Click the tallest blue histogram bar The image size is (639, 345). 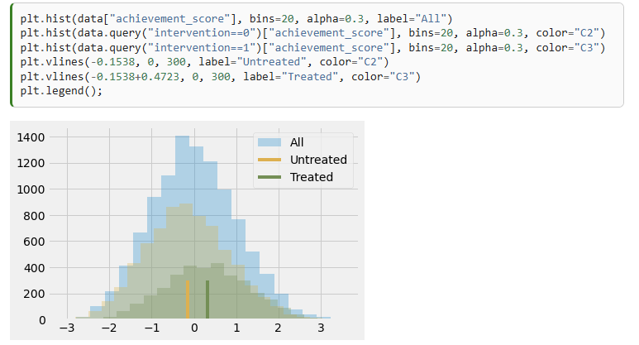pos(182,228)
